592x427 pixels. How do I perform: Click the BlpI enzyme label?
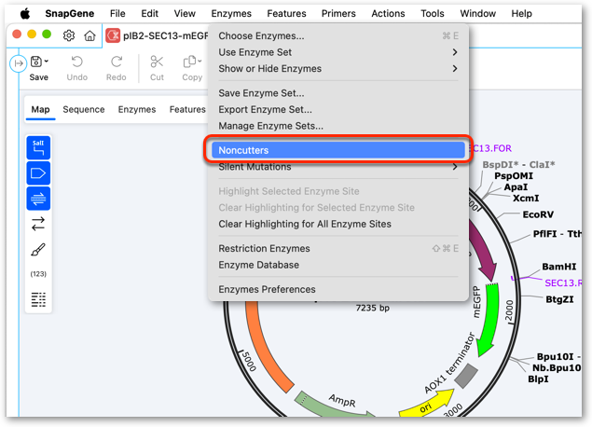click(538, 379)
